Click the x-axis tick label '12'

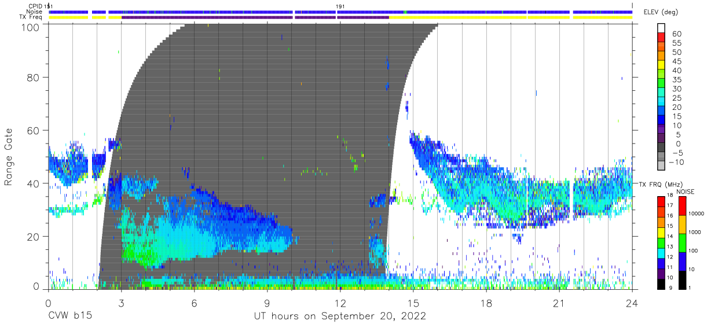tap(340, 303)
